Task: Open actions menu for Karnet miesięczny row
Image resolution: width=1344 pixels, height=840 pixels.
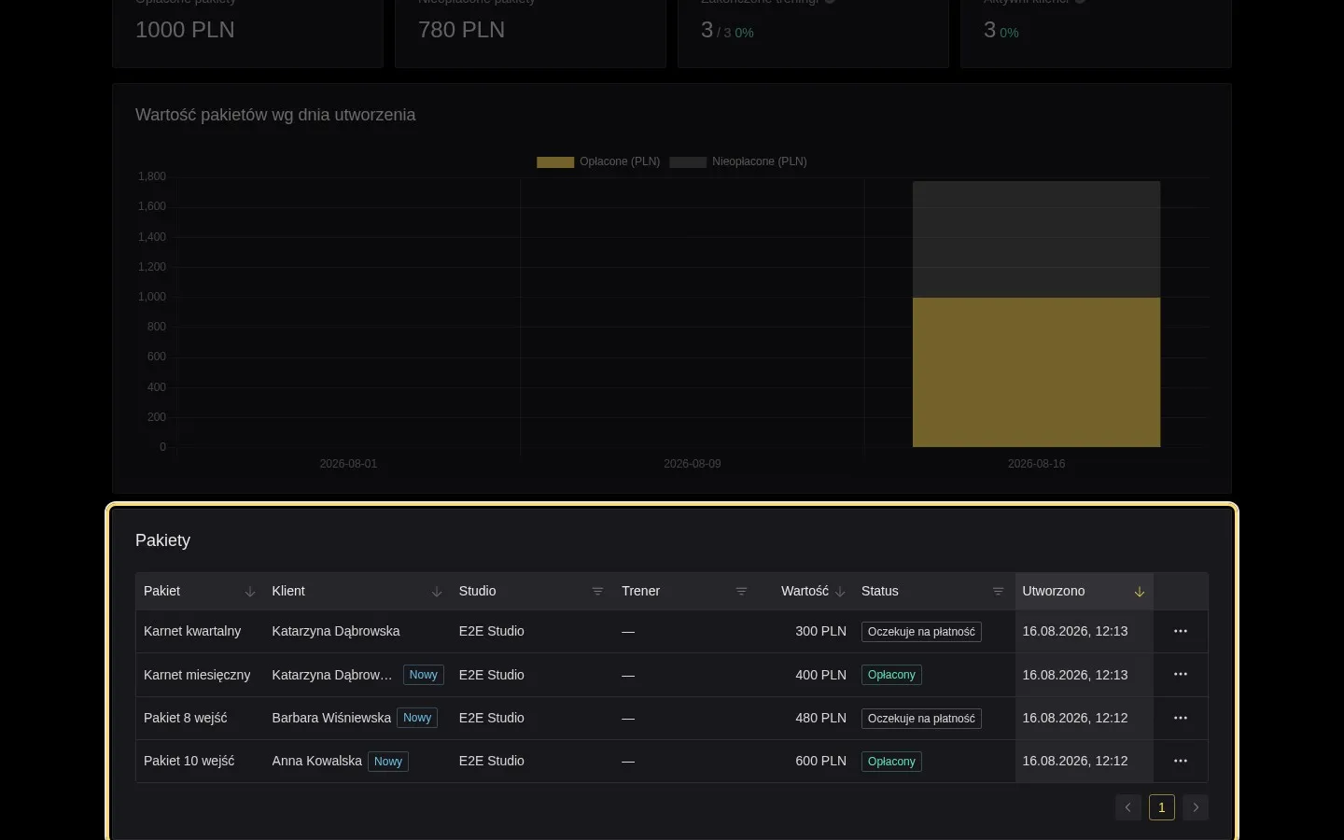Action: pos(1181,675)
